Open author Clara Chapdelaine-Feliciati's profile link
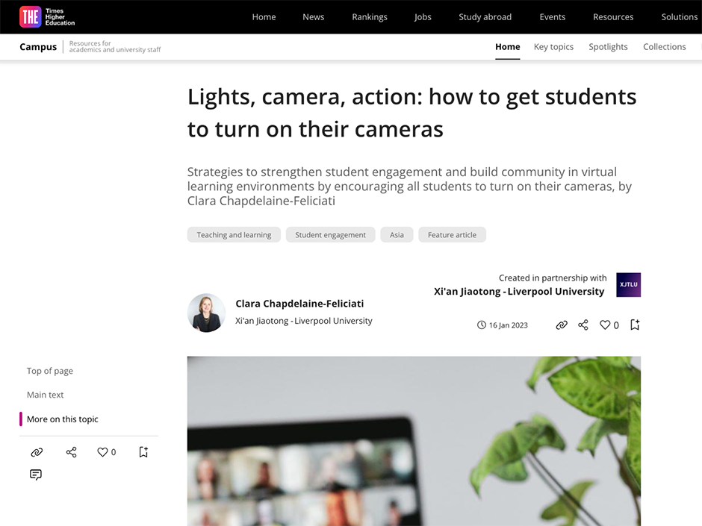 (x=299, y=304)
